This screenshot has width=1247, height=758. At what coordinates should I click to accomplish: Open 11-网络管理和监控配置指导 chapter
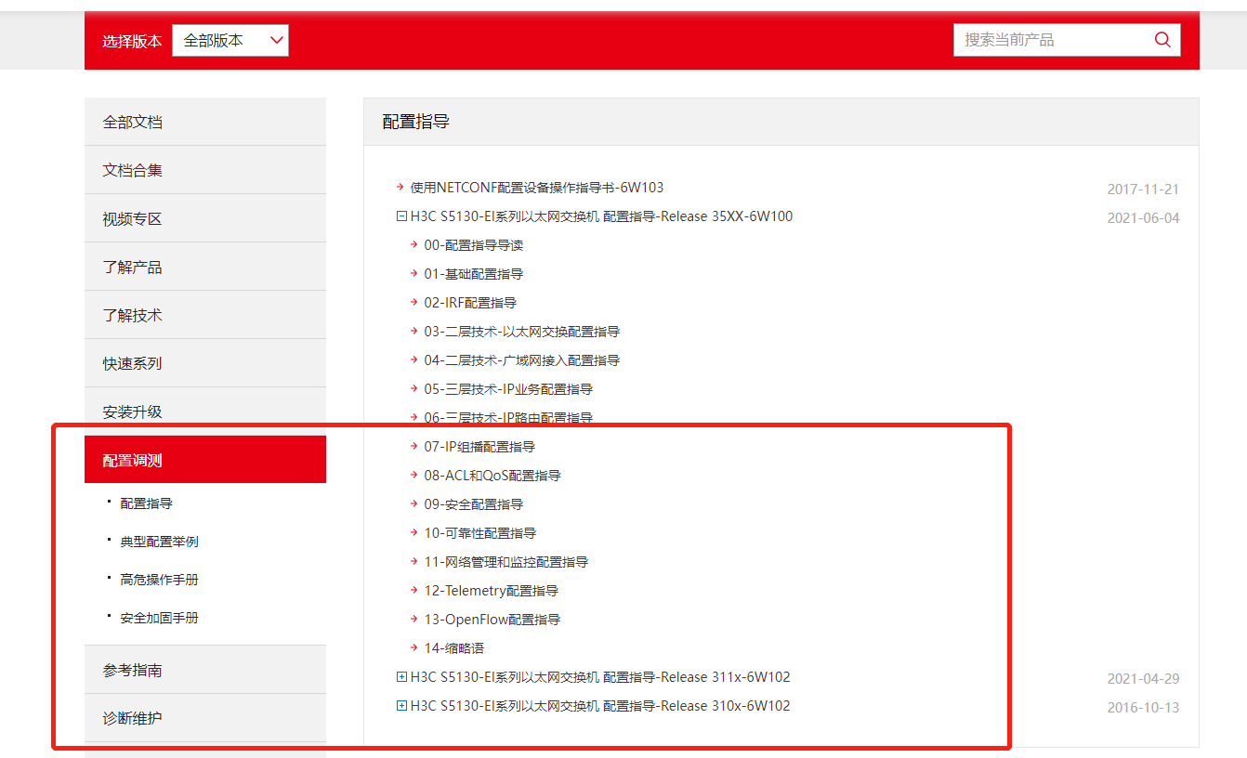pyautogui.click(x=506, y=562)
